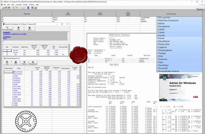Click the summary box scroll left arrow
The image size is (205, 134).
4,42
